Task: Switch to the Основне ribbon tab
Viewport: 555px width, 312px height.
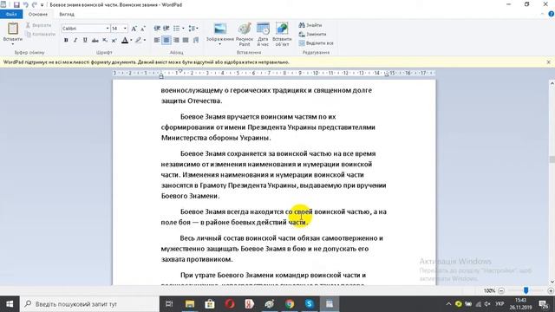Action: [38, 14]
